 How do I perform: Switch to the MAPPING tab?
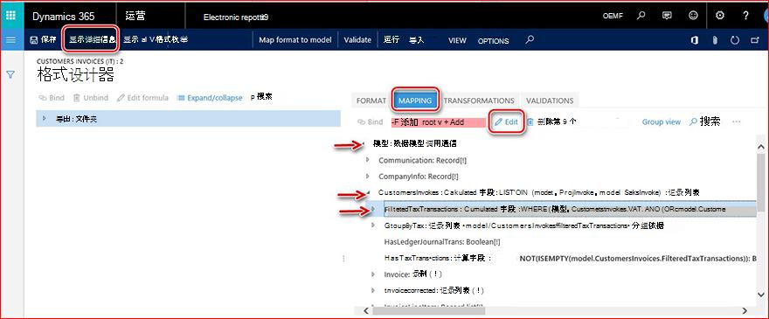415,101
